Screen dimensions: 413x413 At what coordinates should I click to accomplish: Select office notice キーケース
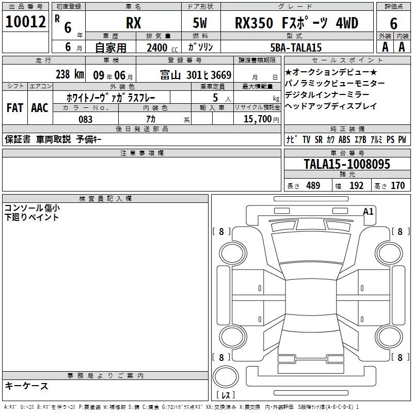(26, 386)
